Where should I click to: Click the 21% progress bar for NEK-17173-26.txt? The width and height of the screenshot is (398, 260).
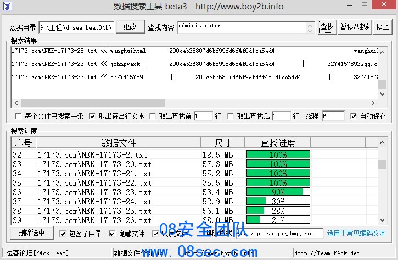pyautogui.click(x=278, y=220)
